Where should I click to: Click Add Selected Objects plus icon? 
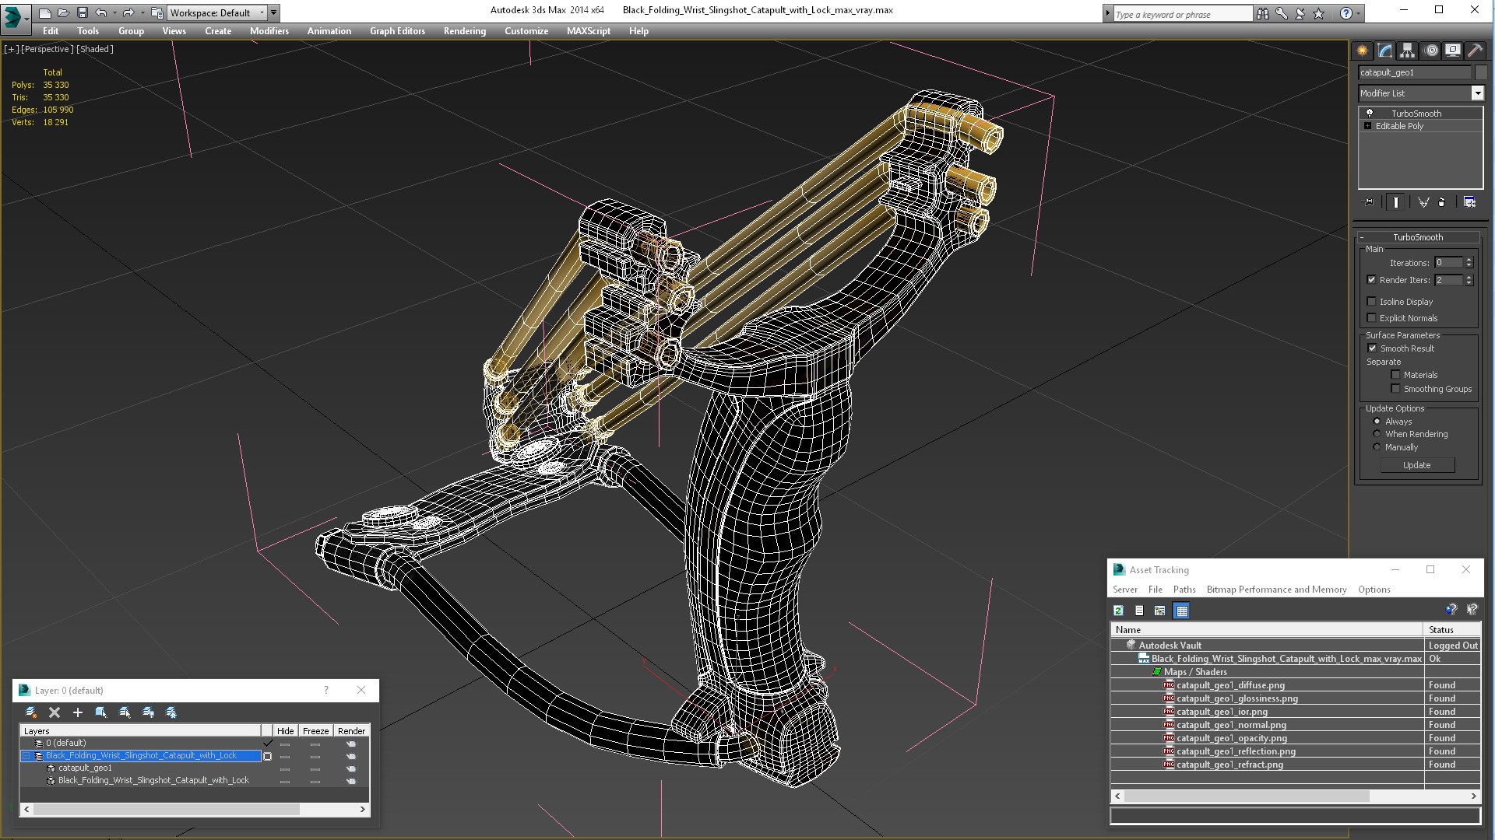[x=78, y=712]
